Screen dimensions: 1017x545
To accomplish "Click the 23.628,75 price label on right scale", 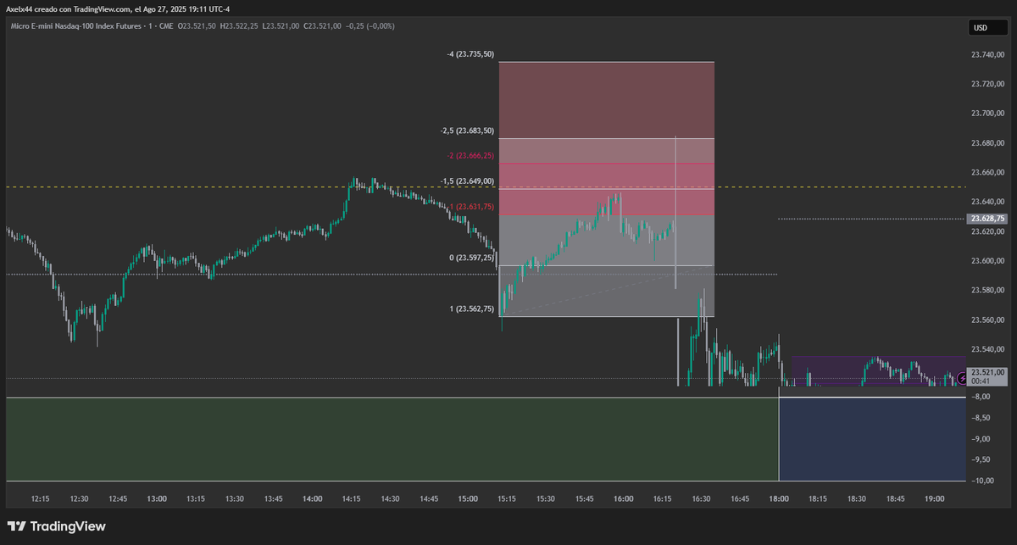I will tap(986, 218).
